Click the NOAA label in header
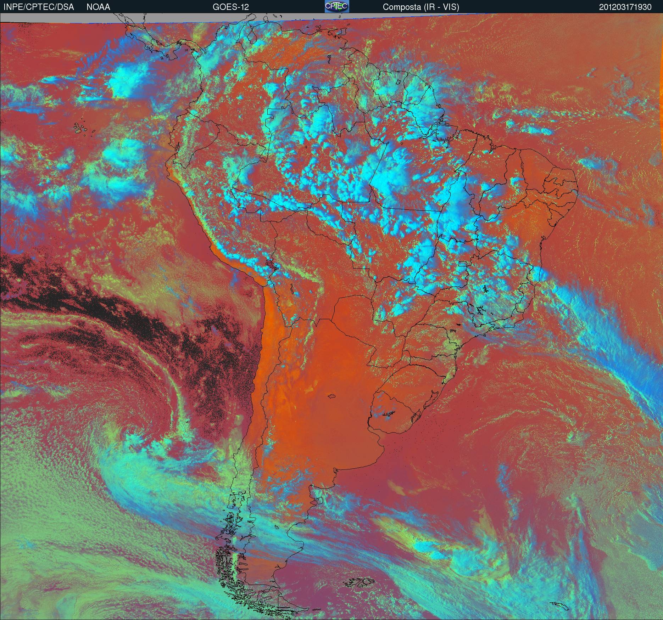 [98, 7]
